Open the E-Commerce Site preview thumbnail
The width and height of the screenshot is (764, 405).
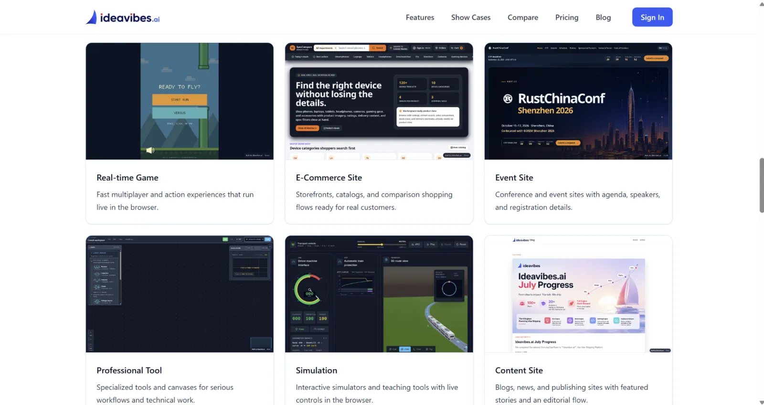(379, 101)
